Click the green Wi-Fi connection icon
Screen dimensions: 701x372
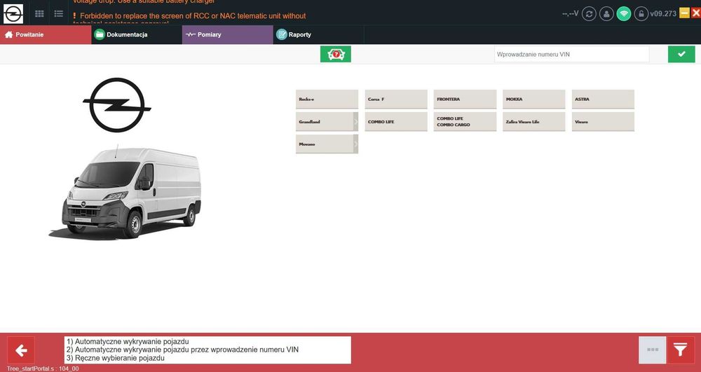[x=624, y=13]
